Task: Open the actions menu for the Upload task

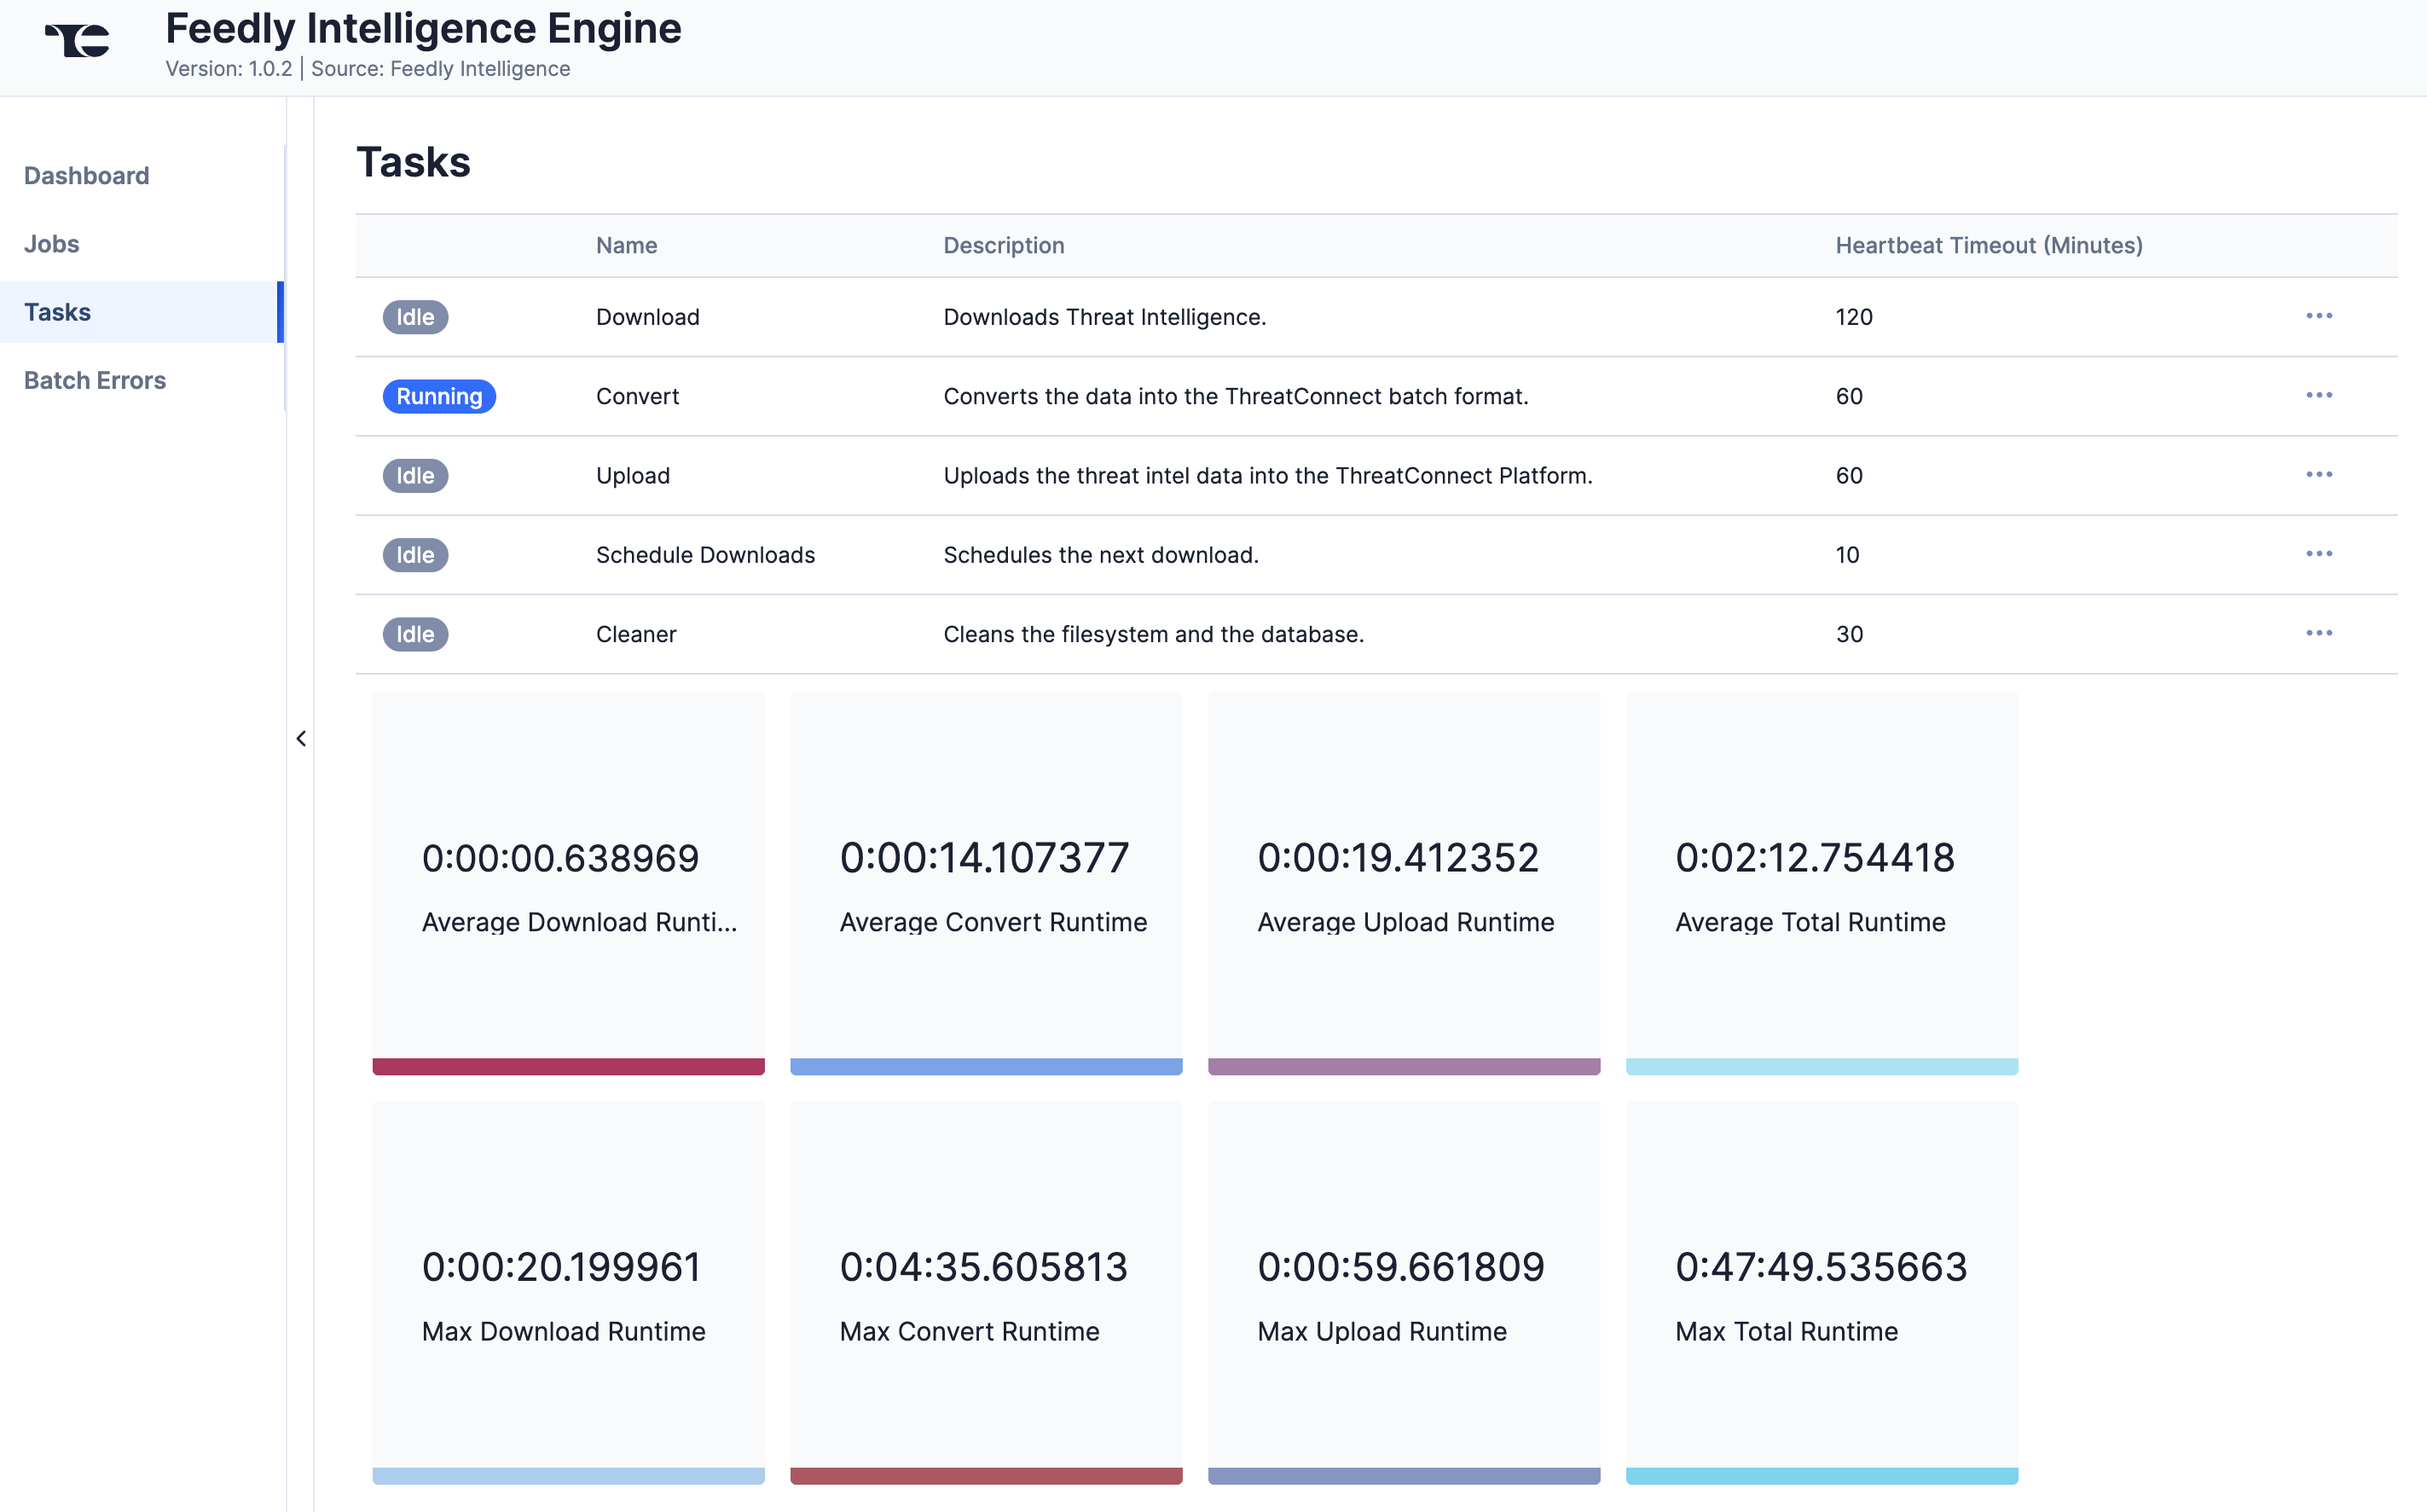Action: coord(2320,475)
